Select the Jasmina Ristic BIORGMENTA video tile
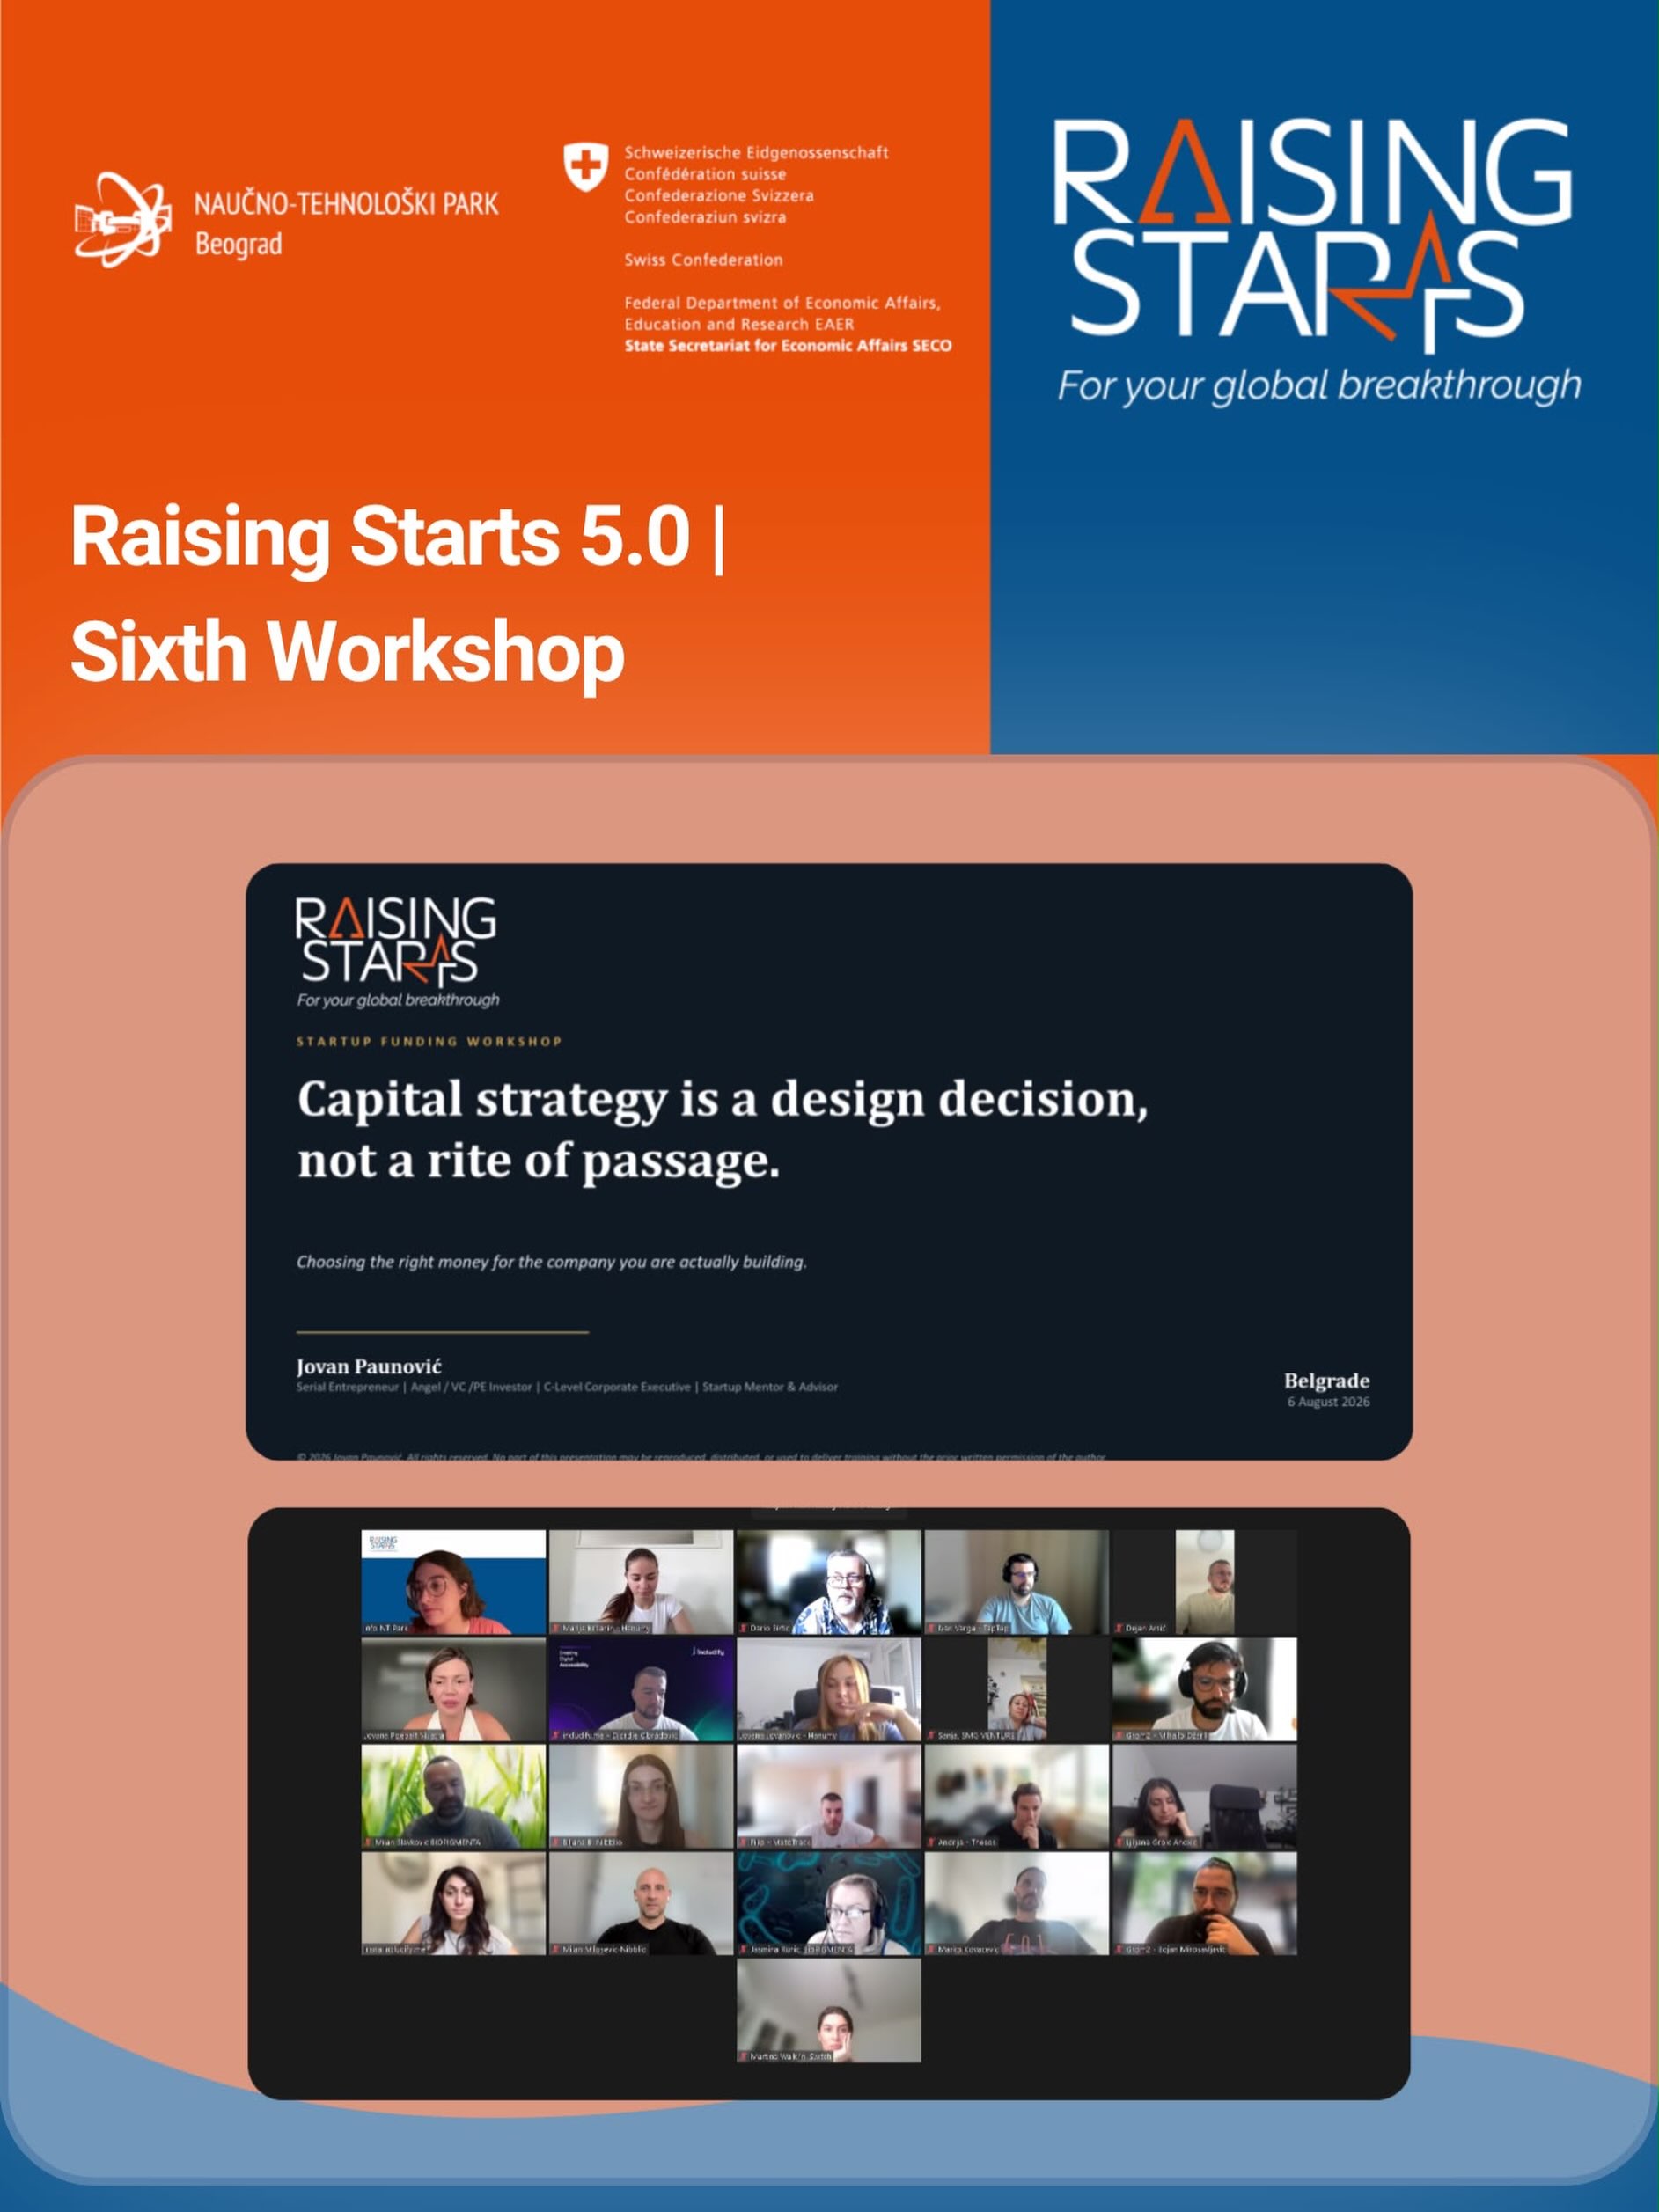Screen dimensions: 1659x2212 point(829,1903)
